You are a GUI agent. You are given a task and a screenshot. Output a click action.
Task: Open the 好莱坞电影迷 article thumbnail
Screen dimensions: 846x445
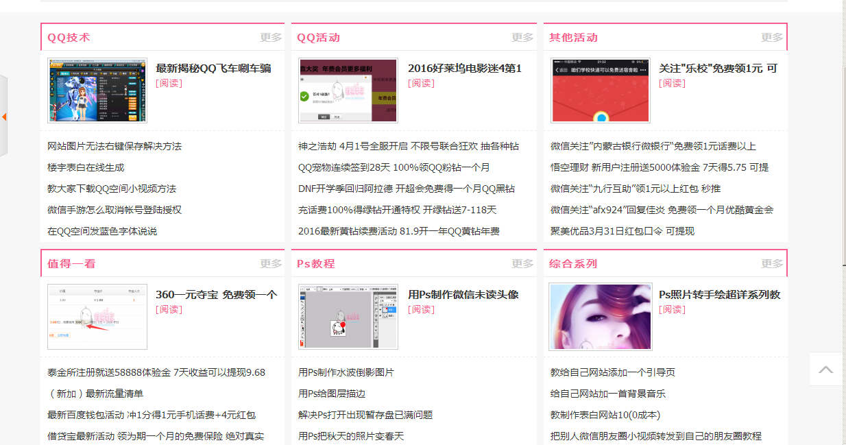(x=348, y=91)
